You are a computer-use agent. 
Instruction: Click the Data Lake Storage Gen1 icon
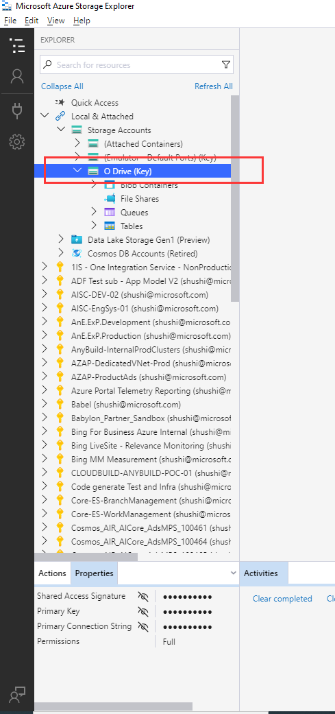tap(77, 239)
